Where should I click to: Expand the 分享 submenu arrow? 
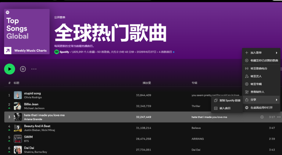pyautogui.click(x=277, y=100)
